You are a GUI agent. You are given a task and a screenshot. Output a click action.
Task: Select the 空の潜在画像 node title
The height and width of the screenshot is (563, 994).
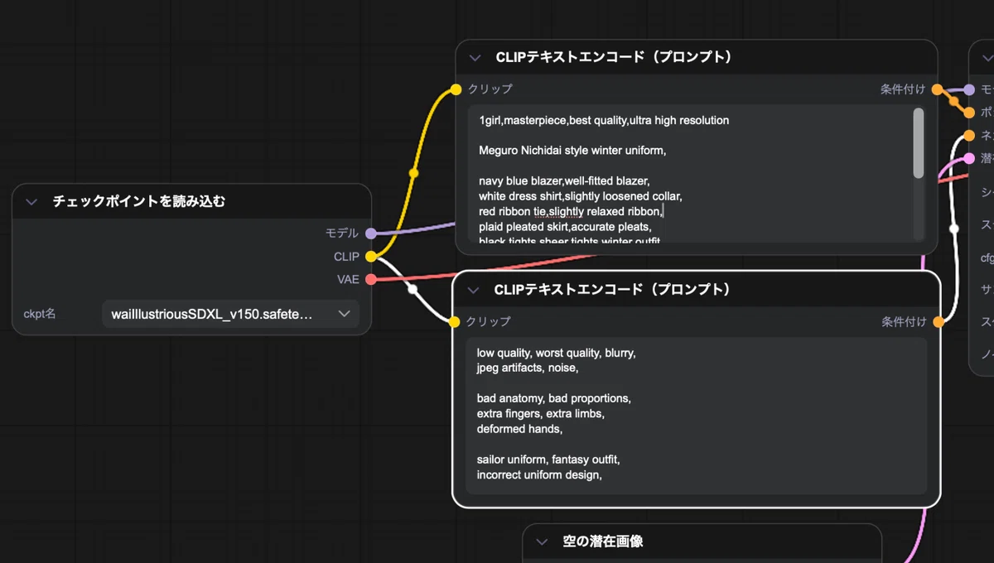603,541
